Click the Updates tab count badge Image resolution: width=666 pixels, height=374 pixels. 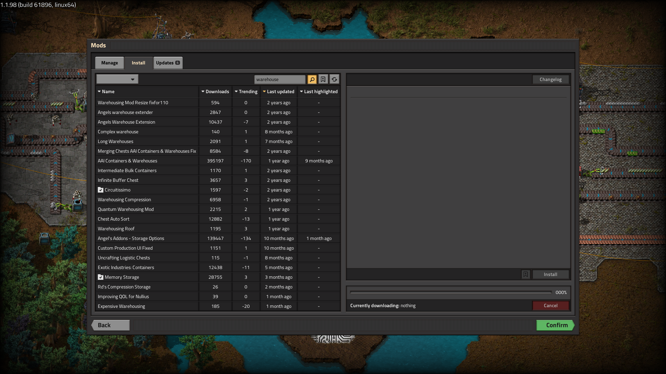point(178,63)
